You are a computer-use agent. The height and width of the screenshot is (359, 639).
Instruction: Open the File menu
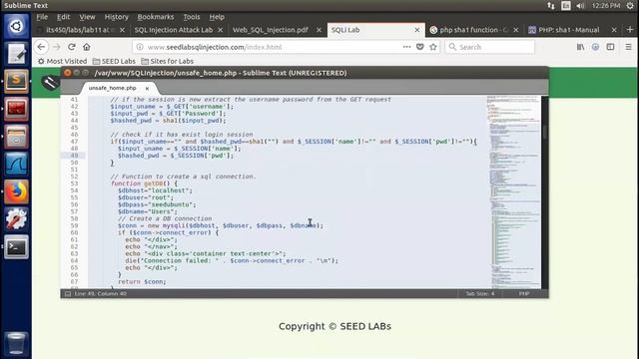pos(42,17)
